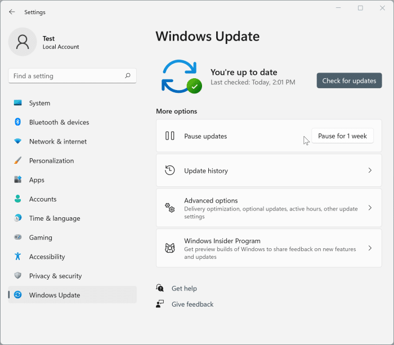Open Windows Insider Program chevron
Image resolution: width=394 pixels, height=345 pixels.
pyautogui.click(x=370, y=248)
